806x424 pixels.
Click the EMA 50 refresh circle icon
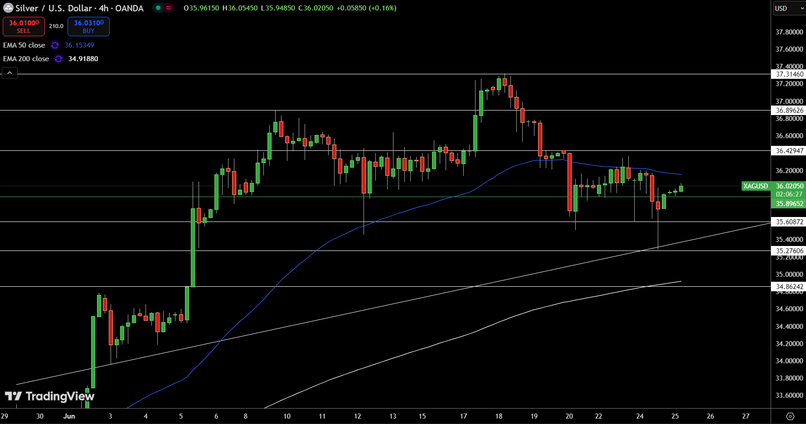[x=55, y=45]
